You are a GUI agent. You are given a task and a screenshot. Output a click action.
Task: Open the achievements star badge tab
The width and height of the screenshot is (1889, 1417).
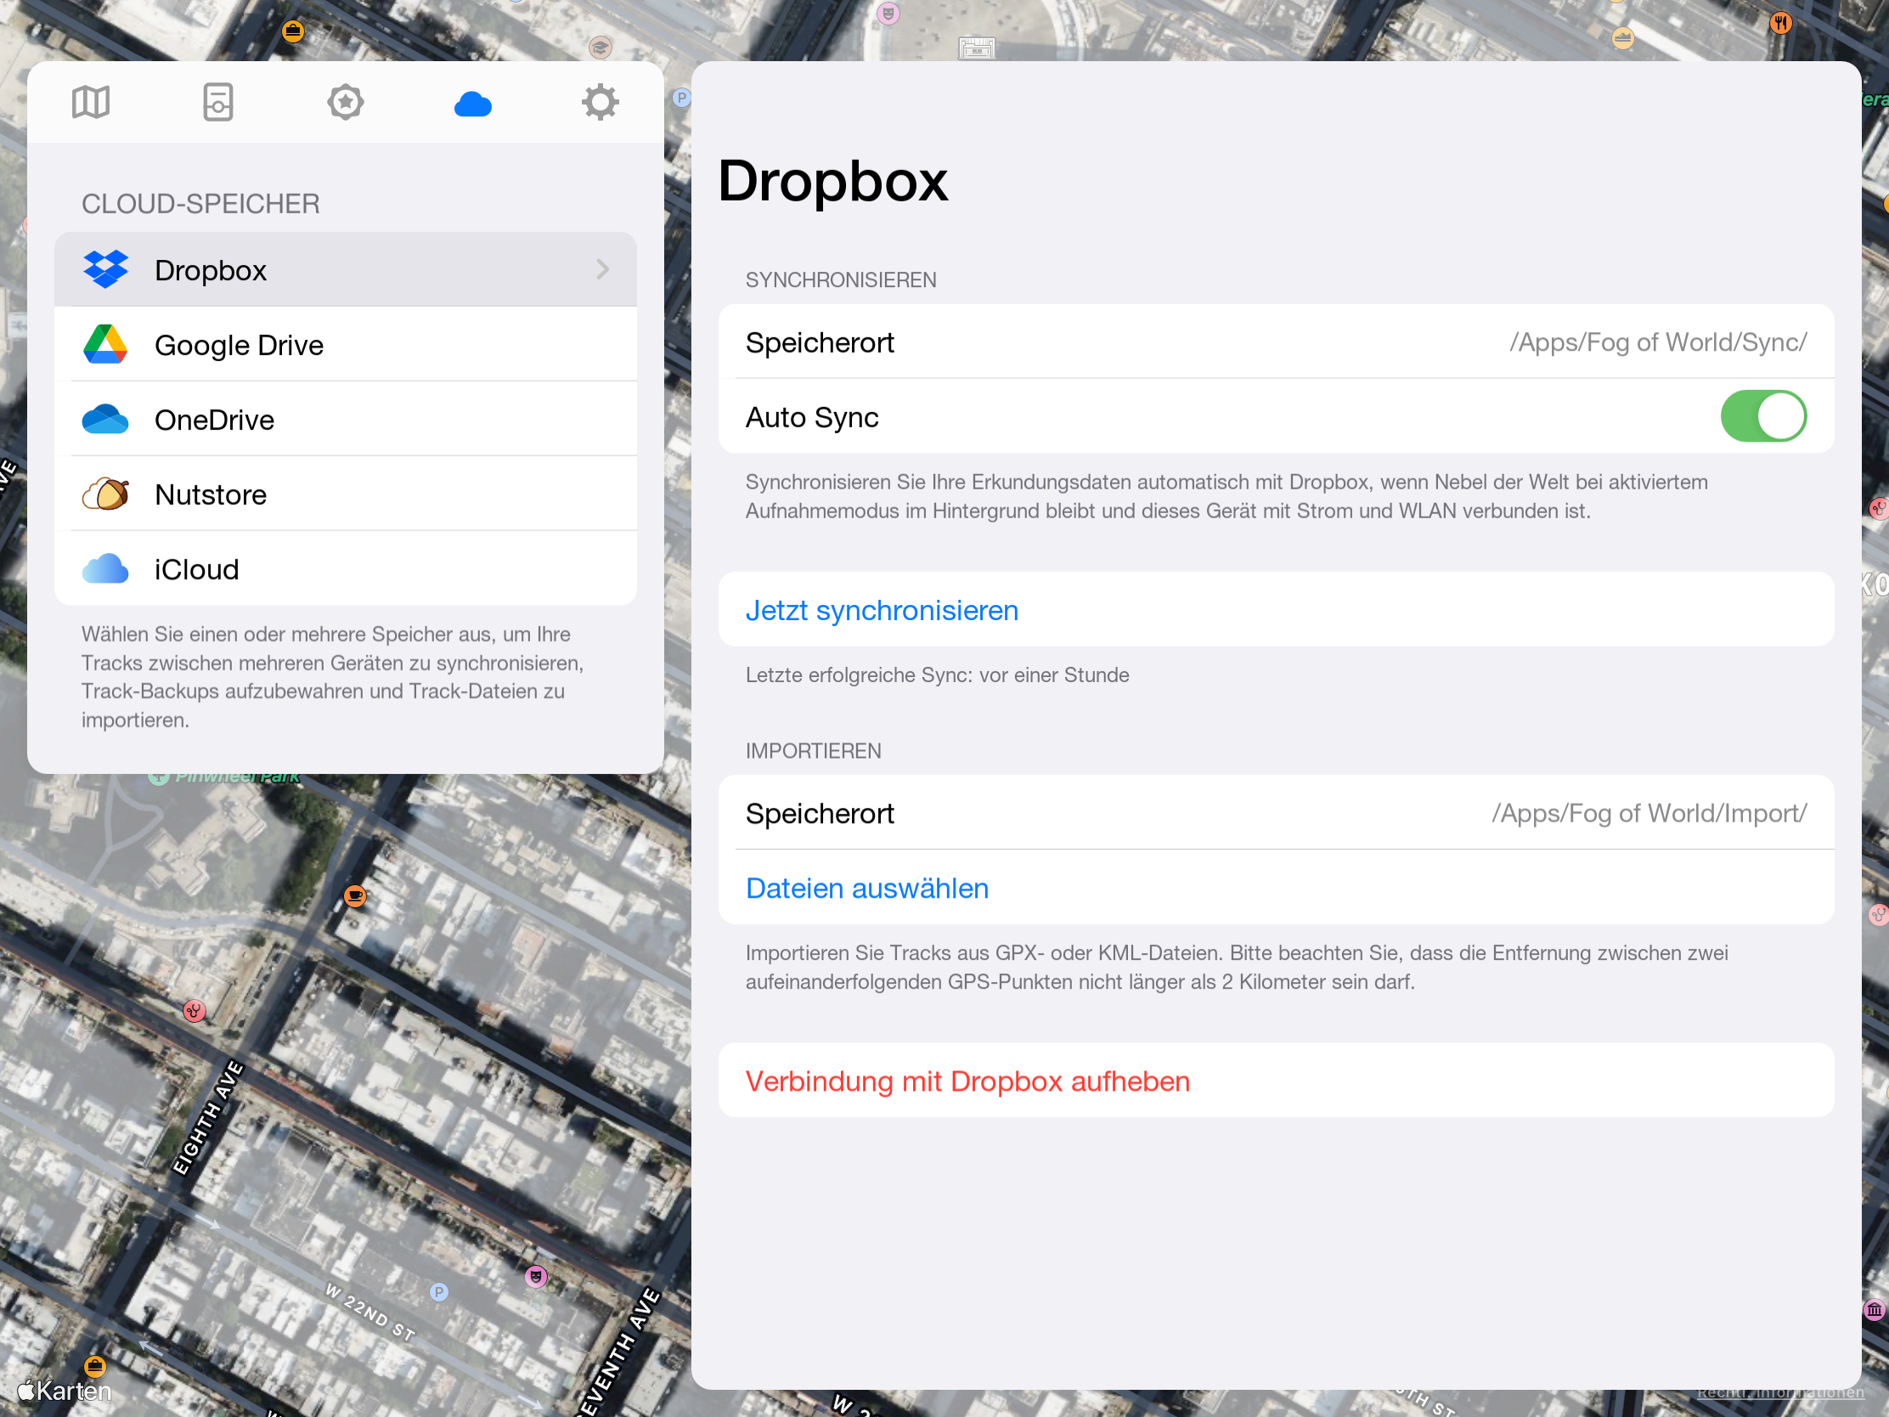point(345,103)
